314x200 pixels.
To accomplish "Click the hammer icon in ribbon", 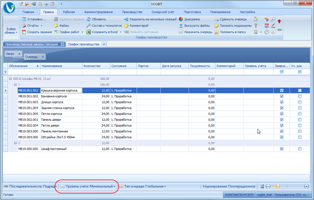I will [267, 19].
